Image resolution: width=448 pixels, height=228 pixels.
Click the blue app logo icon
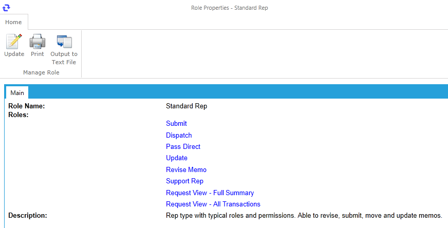6,8
